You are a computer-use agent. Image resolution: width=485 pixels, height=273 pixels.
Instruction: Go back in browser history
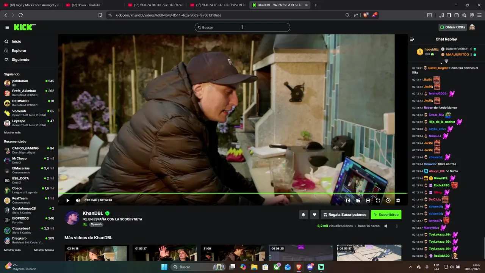[5, 15]
